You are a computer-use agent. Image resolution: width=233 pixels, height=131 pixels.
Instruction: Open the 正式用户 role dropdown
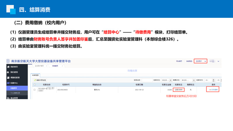(201, 61)
